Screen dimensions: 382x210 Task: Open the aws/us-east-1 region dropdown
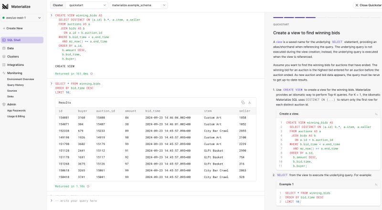click(22, 18)
